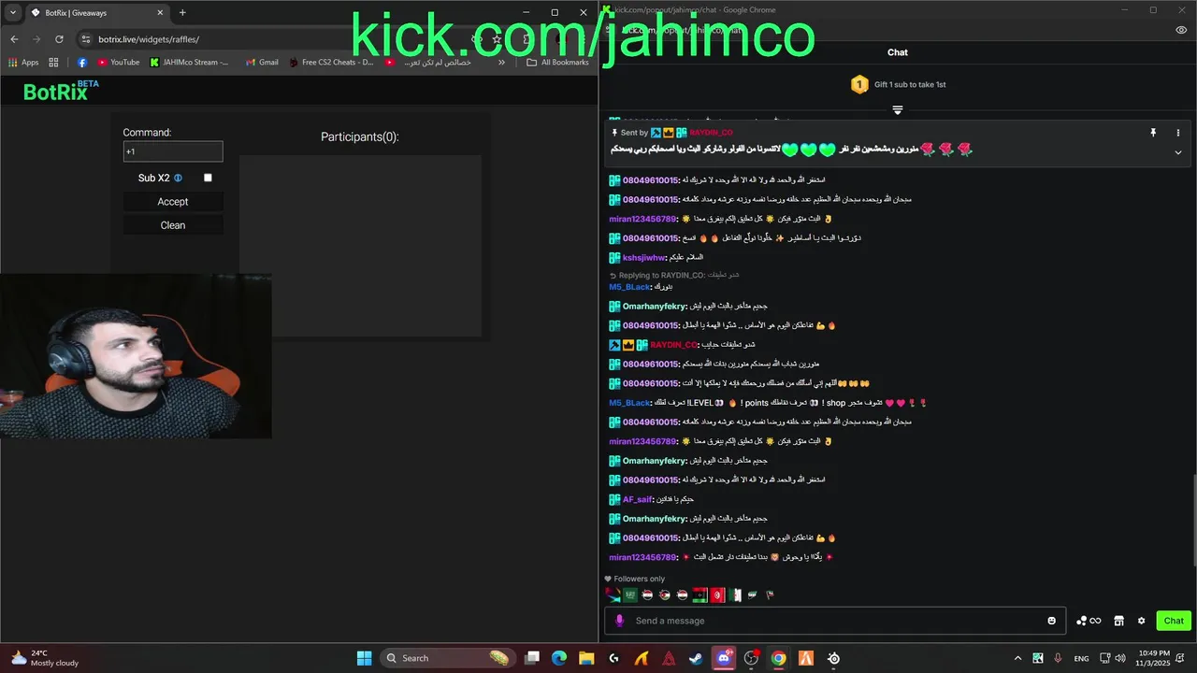Open Windows Start menu
Viewport: 1197px width, 673px height.
[364, 658]
